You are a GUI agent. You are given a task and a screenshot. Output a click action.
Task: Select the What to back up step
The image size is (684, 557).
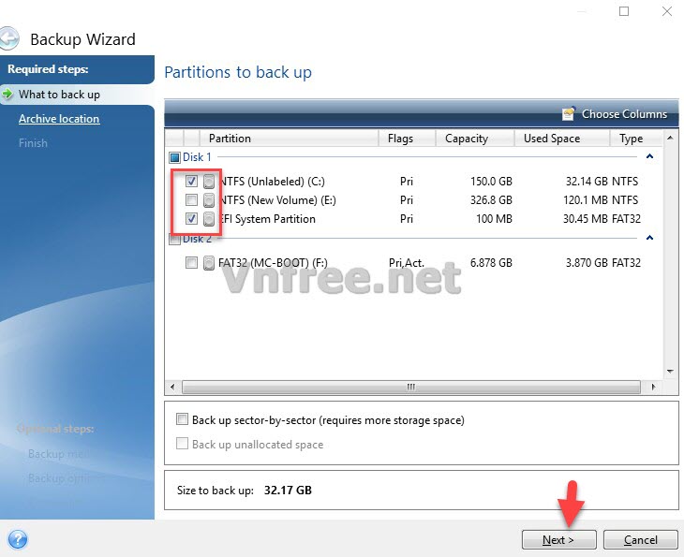(59, 95)
